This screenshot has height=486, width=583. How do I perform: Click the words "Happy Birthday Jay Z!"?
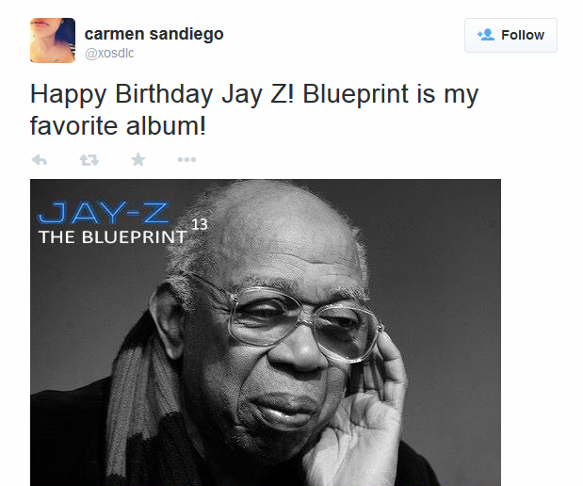pos(162,94)
